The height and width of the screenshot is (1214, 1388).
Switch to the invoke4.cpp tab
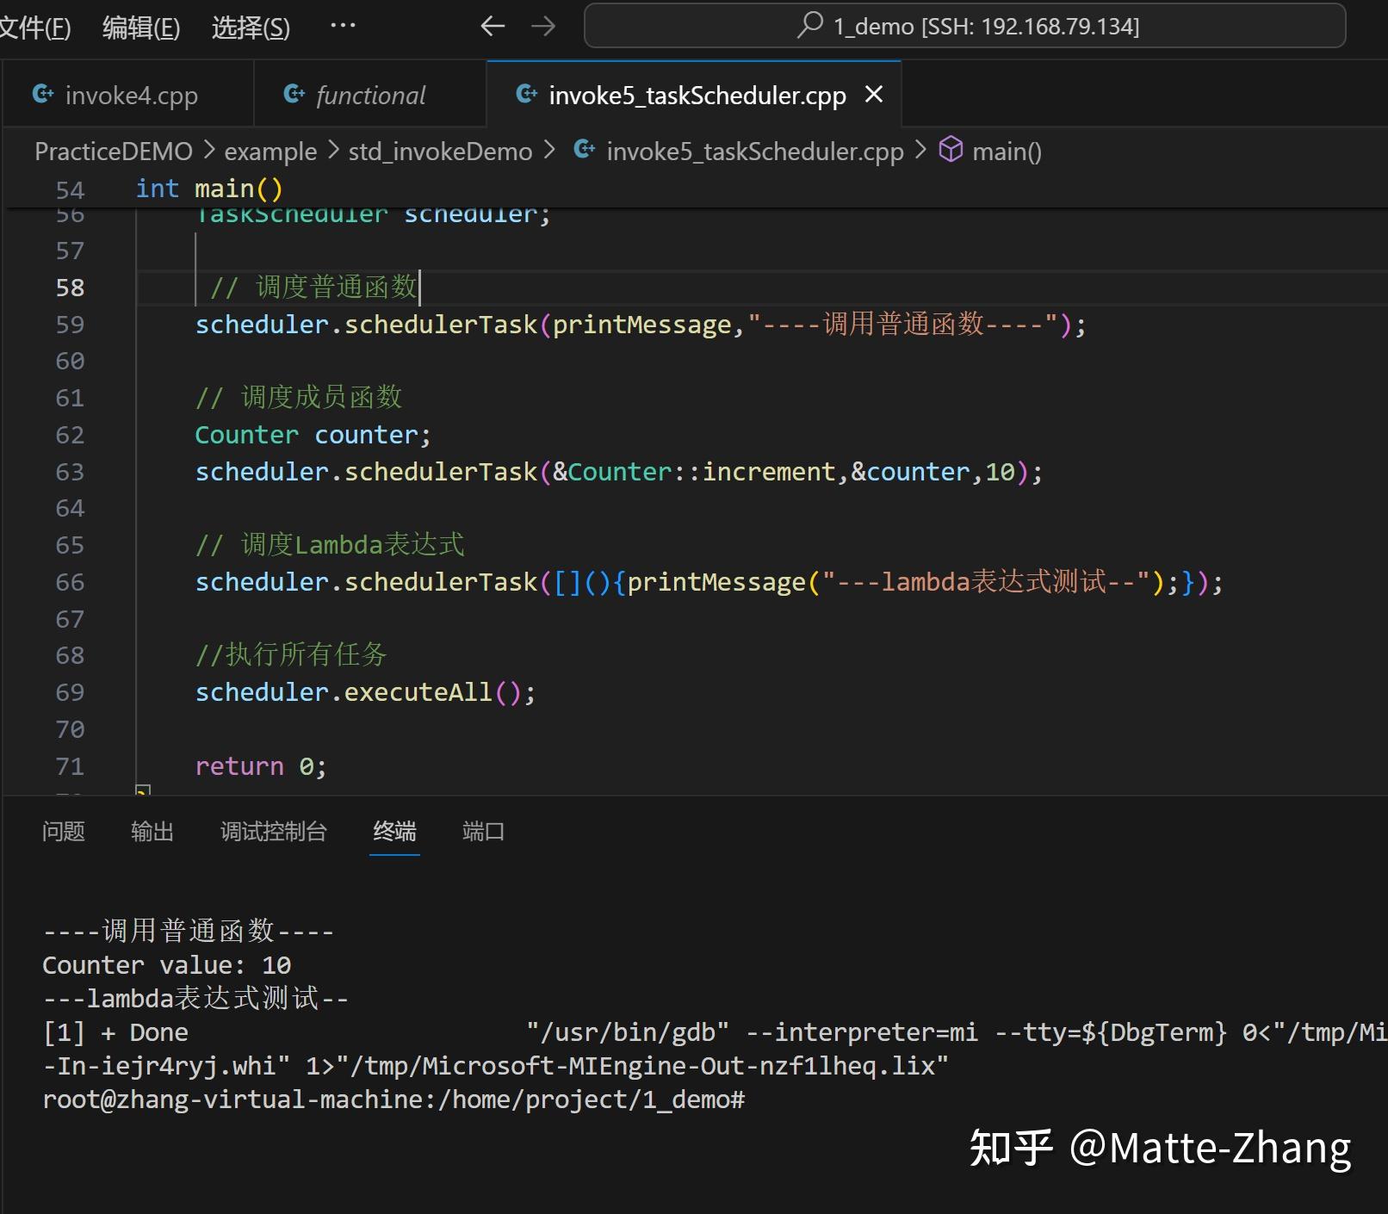click(131, 95)
